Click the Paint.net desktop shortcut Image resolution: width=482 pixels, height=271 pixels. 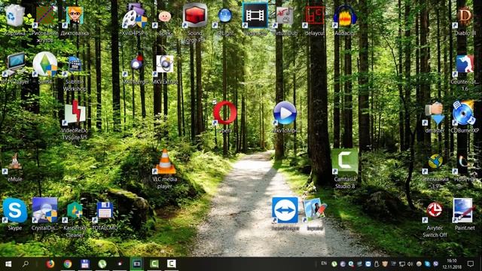click(x=464, y=210)
